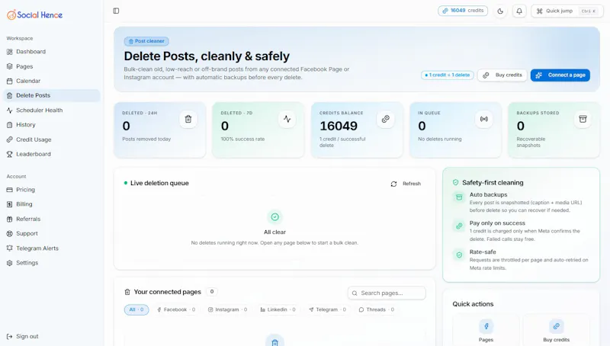This screenshot has height=346, width=610.
Task: Open Settings page
Action: click(51, 263)
